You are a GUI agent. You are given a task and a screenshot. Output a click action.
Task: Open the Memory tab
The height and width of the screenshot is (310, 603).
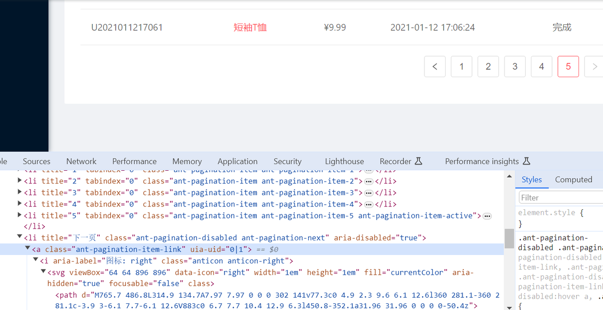[187, 161]
